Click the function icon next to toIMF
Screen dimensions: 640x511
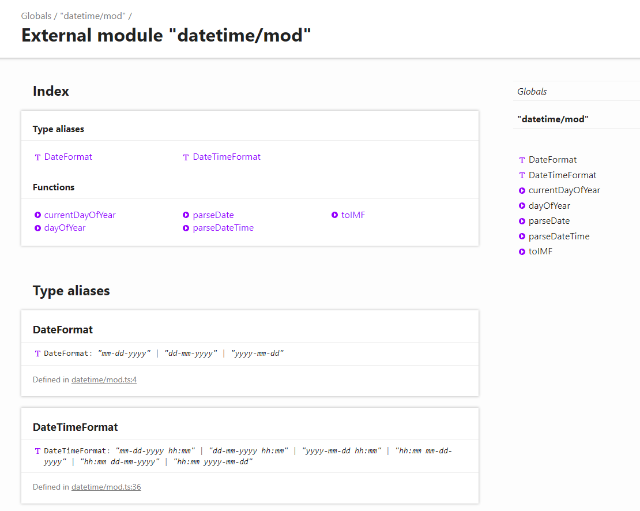pyautogui.click(x=335, y=215)
